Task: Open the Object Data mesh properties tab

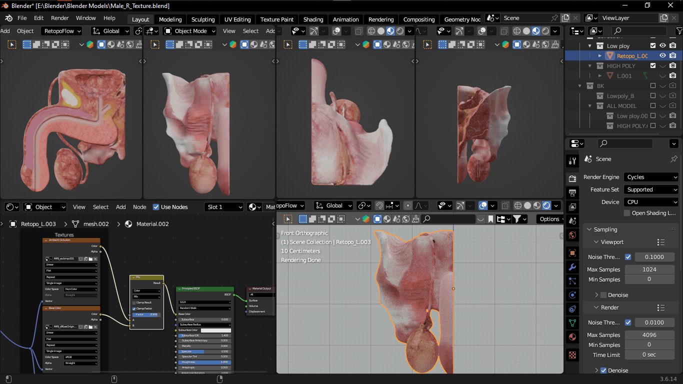Action: (572, 323)
